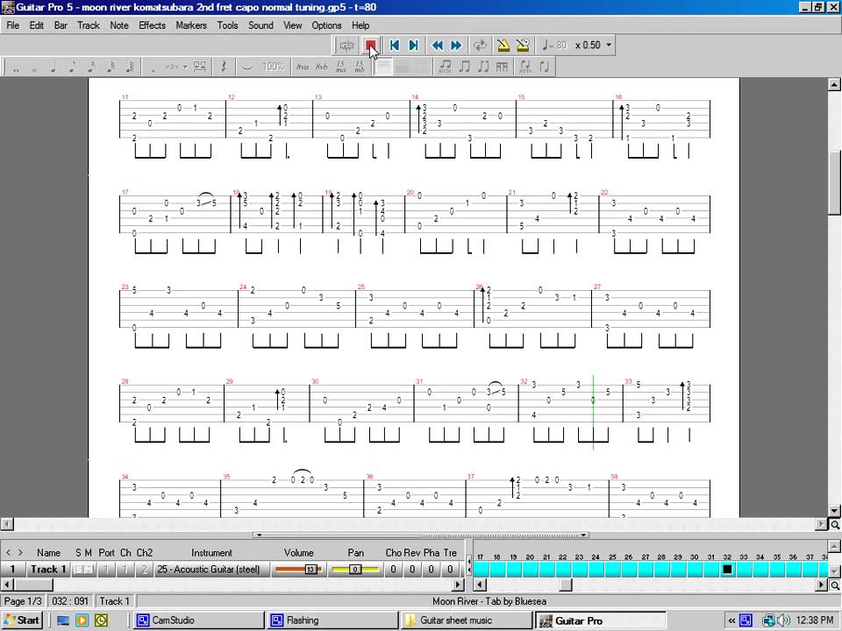
Task: Click the tuplet icon
Action: tap(171, 67)
